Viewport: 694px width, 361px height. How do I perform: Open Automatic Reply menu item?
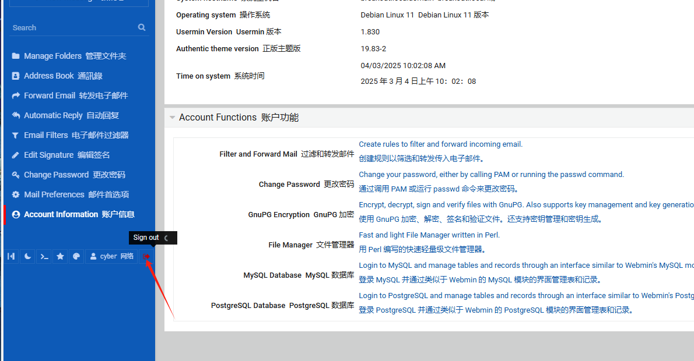point(71,115)
